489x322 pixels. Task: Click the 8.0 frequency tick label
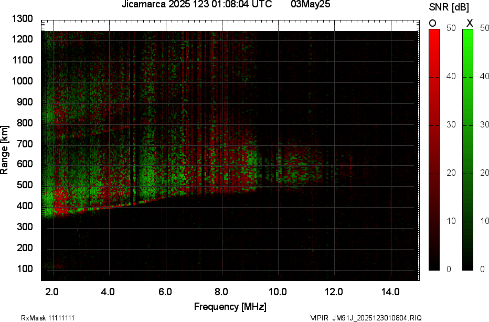[221, 292]
